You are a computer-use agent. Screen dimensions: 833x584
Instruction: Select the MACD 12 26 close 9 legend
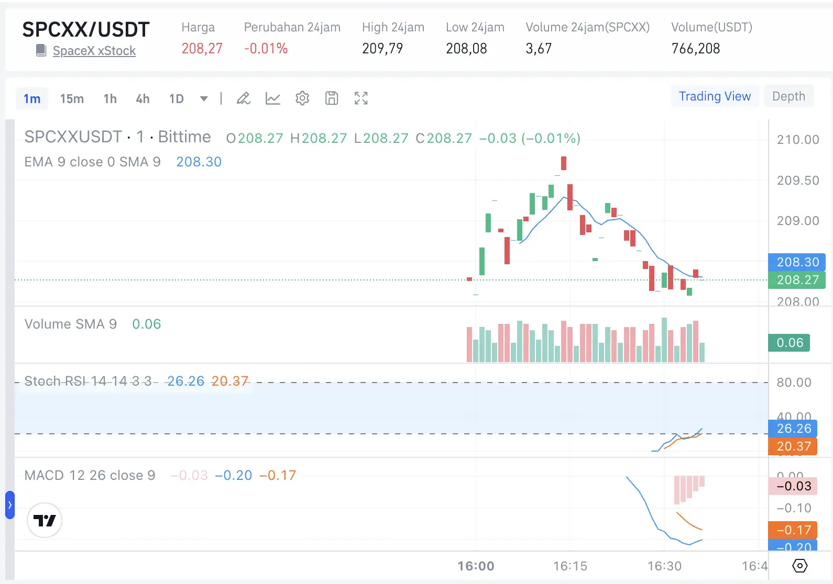point(90,475)
